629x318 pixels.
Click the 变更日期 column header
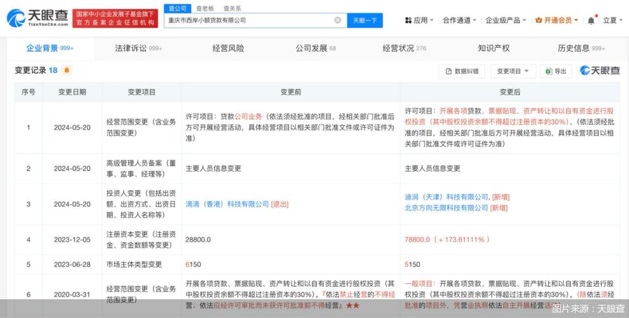point(72,92)
